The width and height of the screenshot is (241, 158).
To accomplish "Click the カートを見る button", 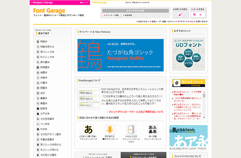I will pos(198,12).
